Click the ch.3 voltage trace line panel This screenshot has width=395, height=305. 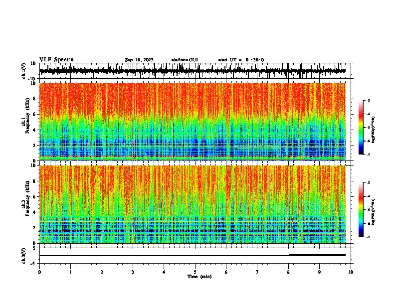click(x=196, y=256)
